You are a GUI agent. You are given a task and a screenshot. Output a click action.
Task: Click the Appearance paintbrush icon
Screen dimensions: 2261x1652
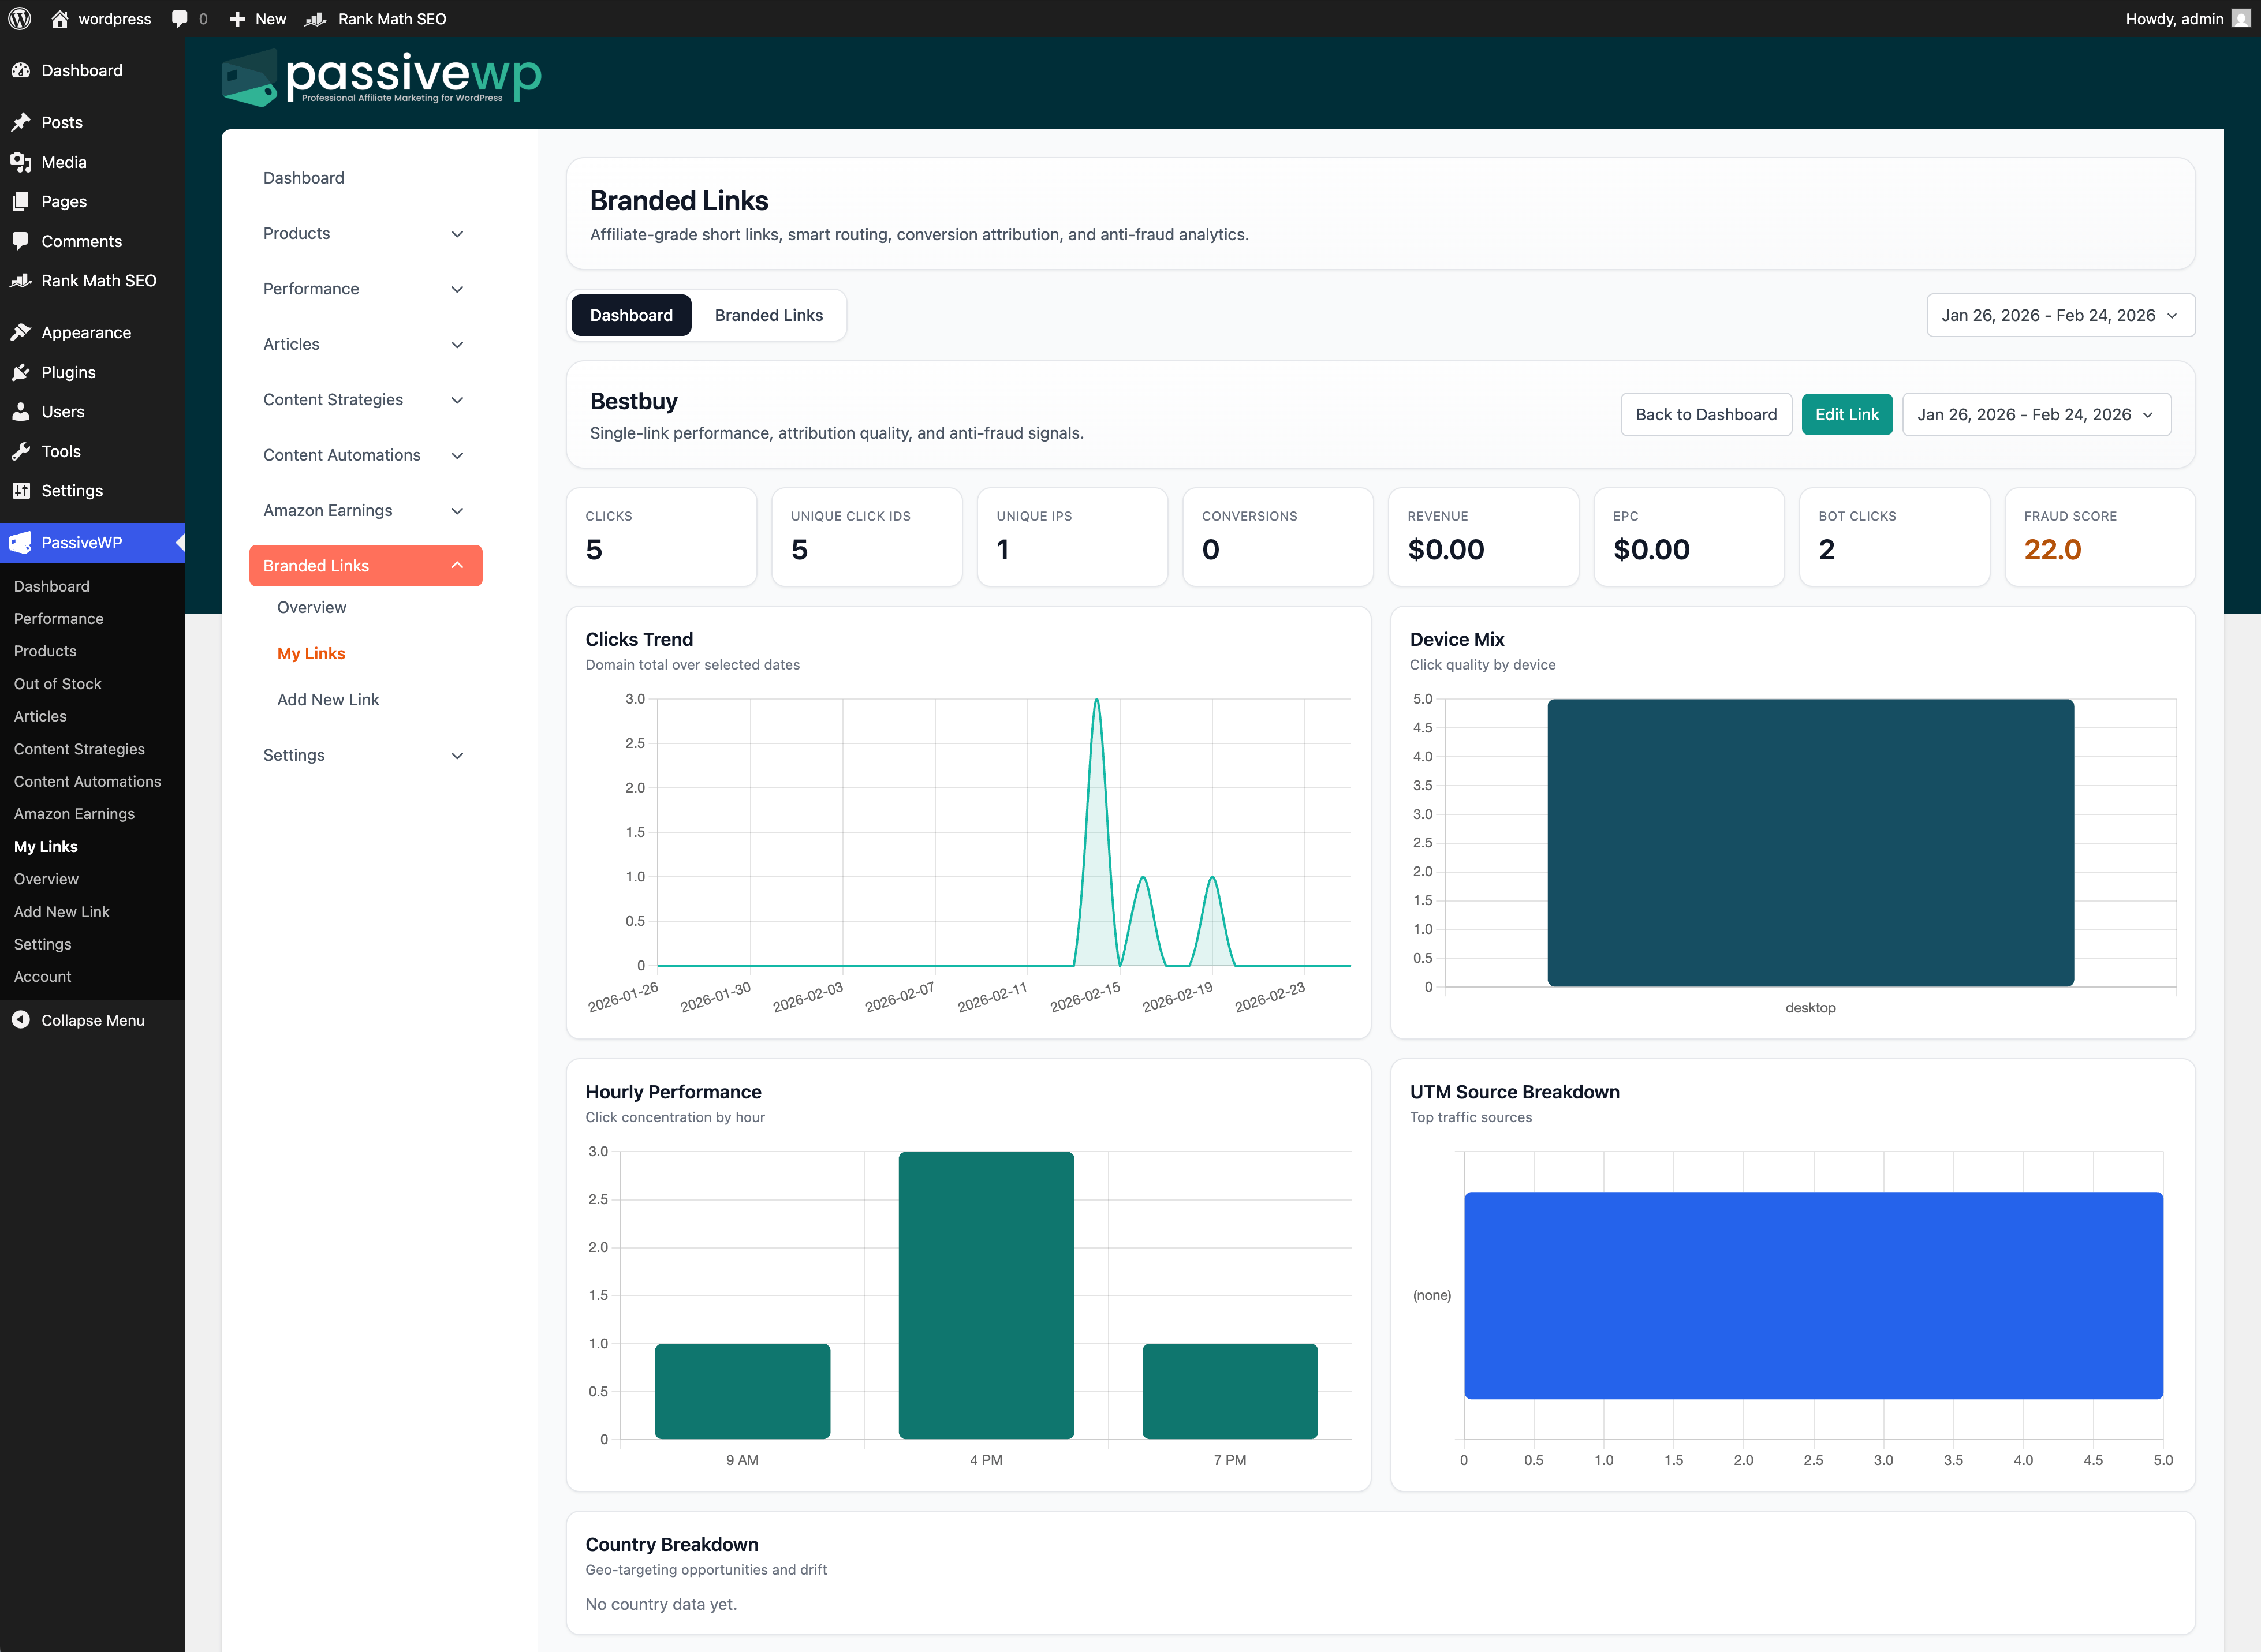point(21,332)
